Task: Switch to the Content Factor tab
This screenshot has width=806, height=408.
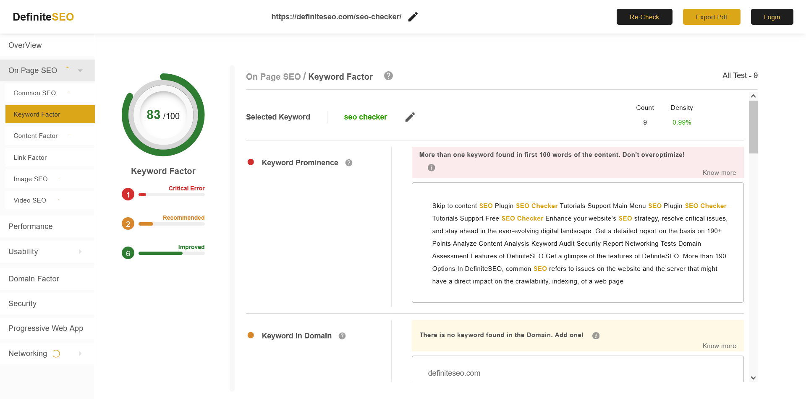Action: [x=36, y=135]
